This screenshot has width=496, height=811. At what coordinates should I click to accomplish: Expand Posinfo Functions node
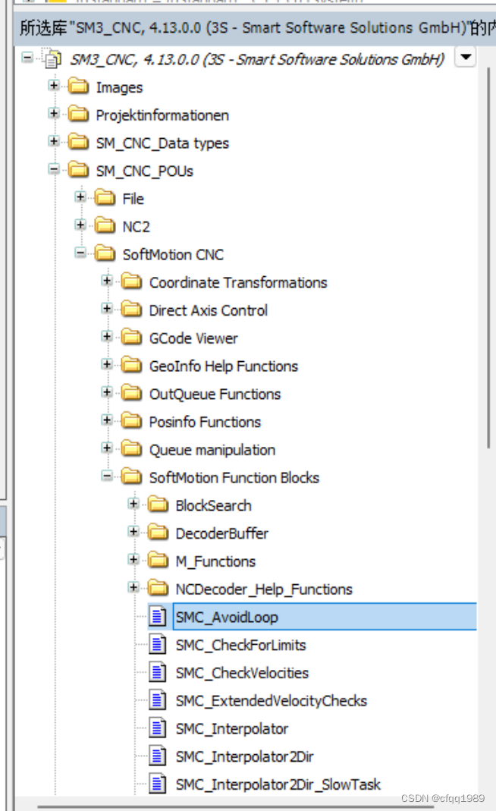click(107, 420)
